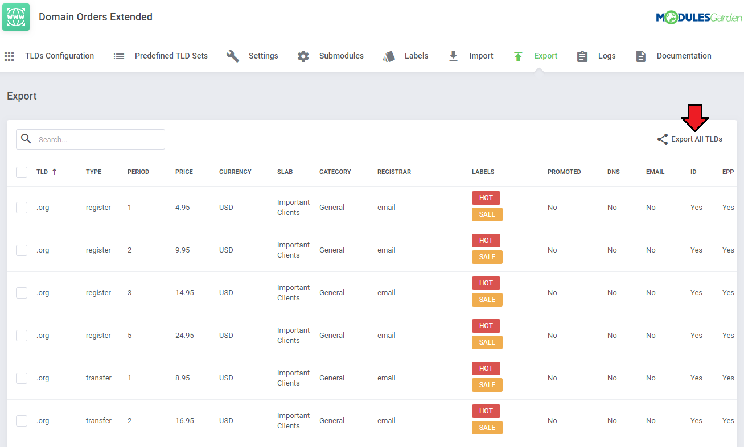Click the Labels tag icon
Image resolution: width=744 pixels, height=447 pixels.
point(389,56)
